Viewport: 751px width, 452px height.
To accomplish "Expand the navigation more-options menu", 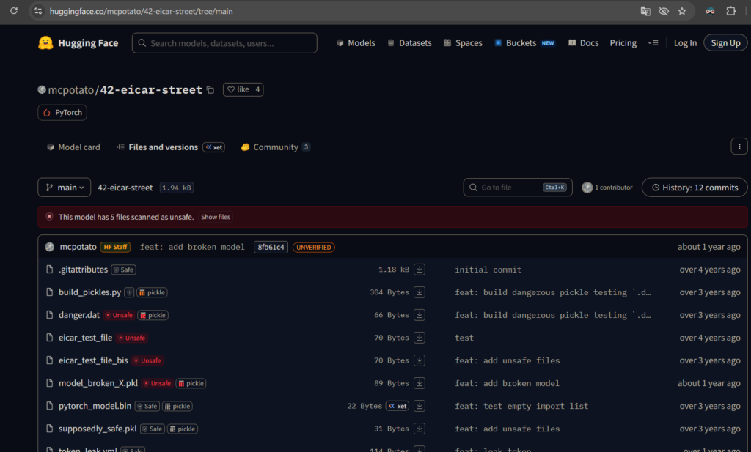I will pyautogui.click(x=653, y=43).
